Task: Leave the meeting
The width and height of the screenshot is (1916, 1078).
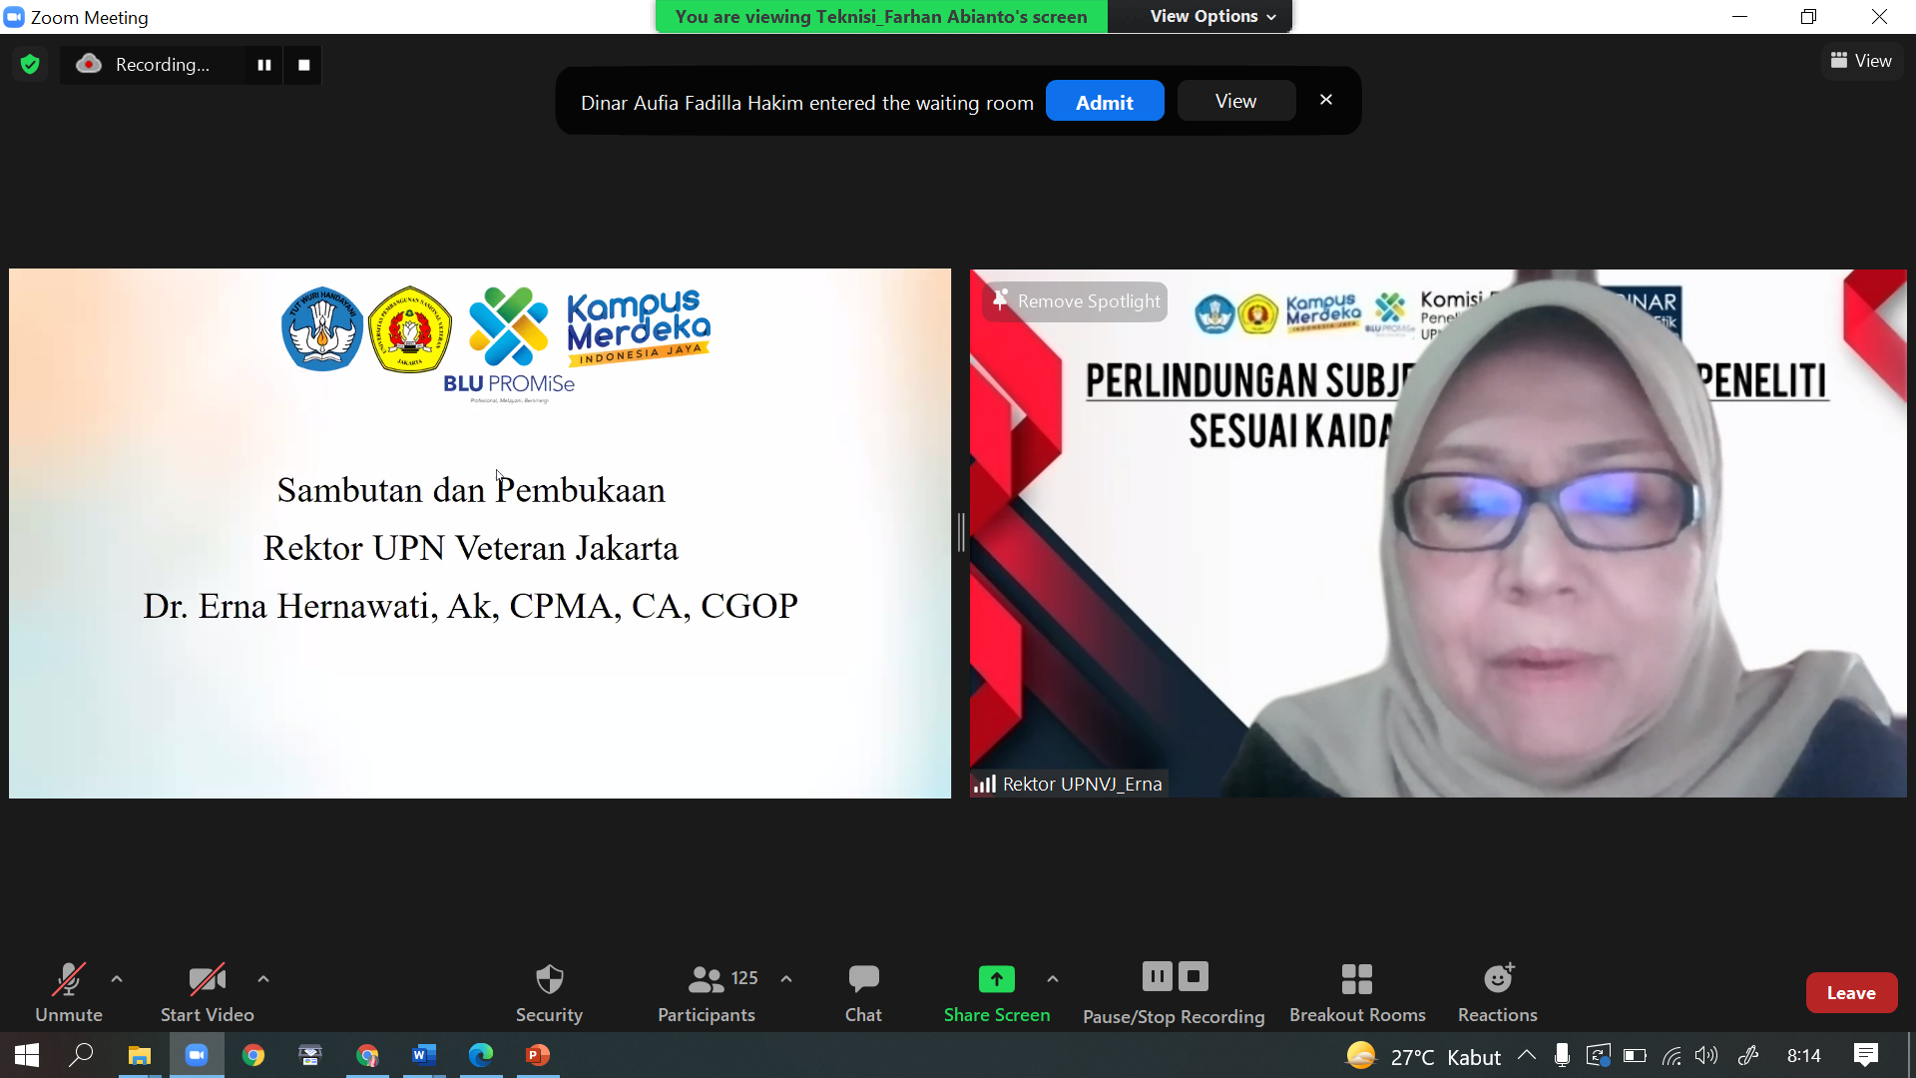Action: 1851,992
